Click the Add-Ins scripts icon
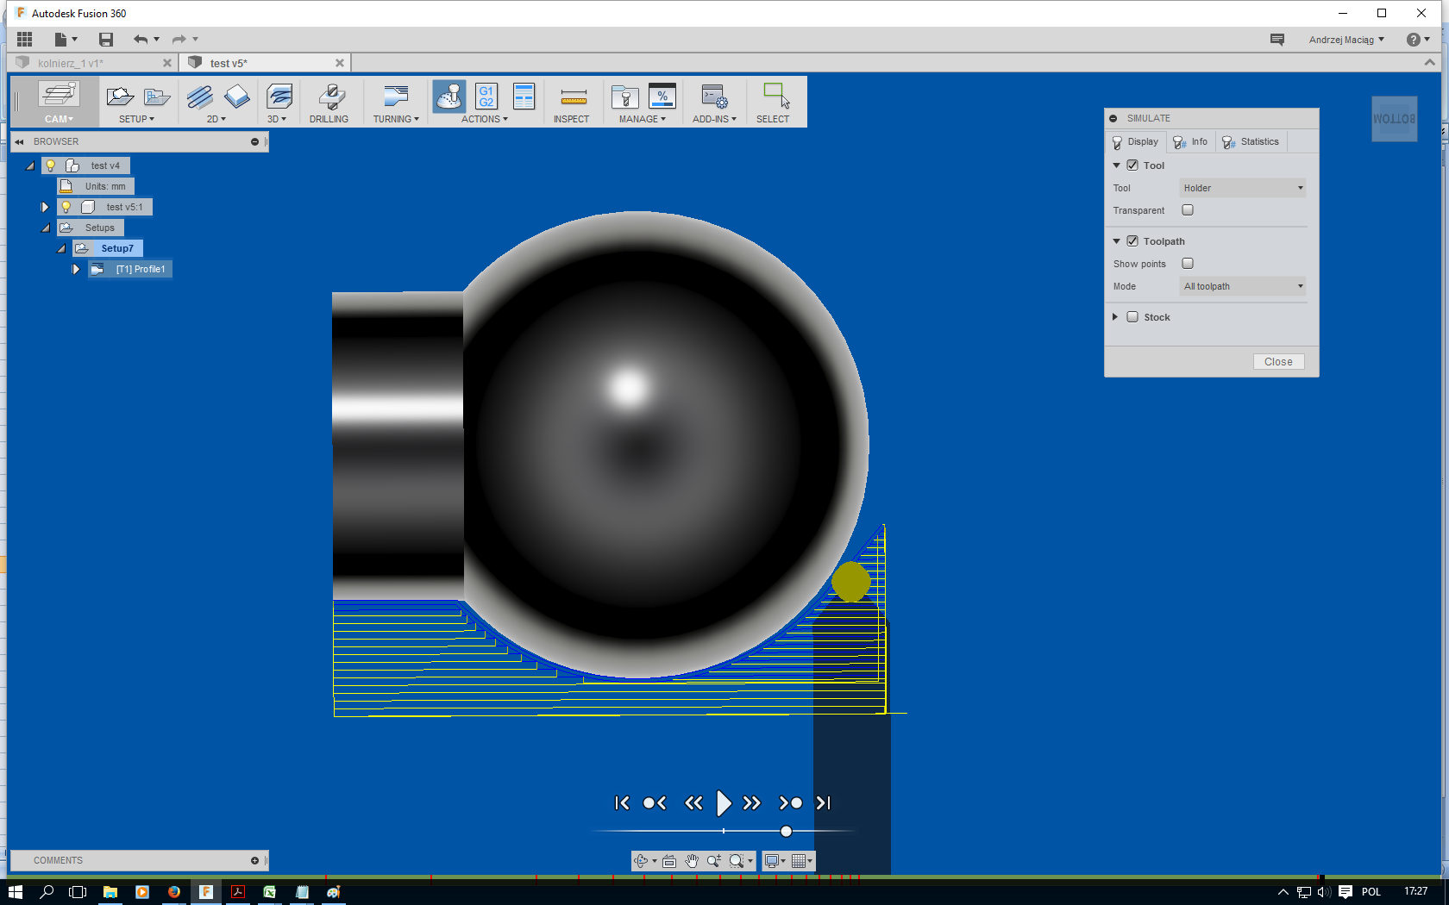1449x905 pixels. click(x=714, y=97)
